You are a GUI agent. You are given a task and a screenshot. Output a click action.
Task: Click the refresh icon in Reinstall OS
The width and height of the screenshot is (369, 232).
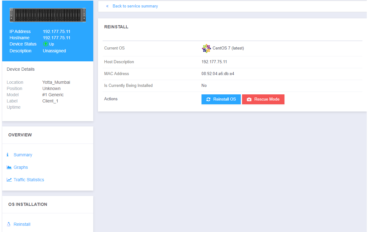pyautogui.click(x=208, y=99)
